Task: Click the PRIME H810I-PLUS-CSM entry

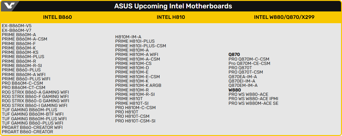Action: click(141, 46)
